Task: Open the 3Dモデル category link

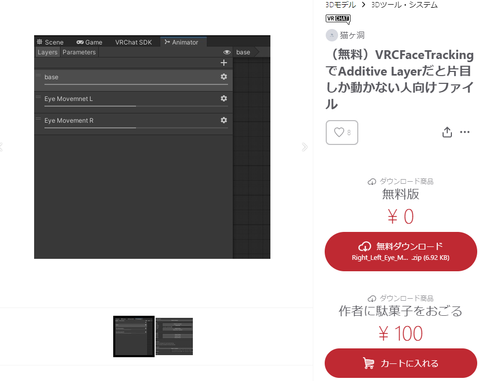Action: [x=341, y=5]
